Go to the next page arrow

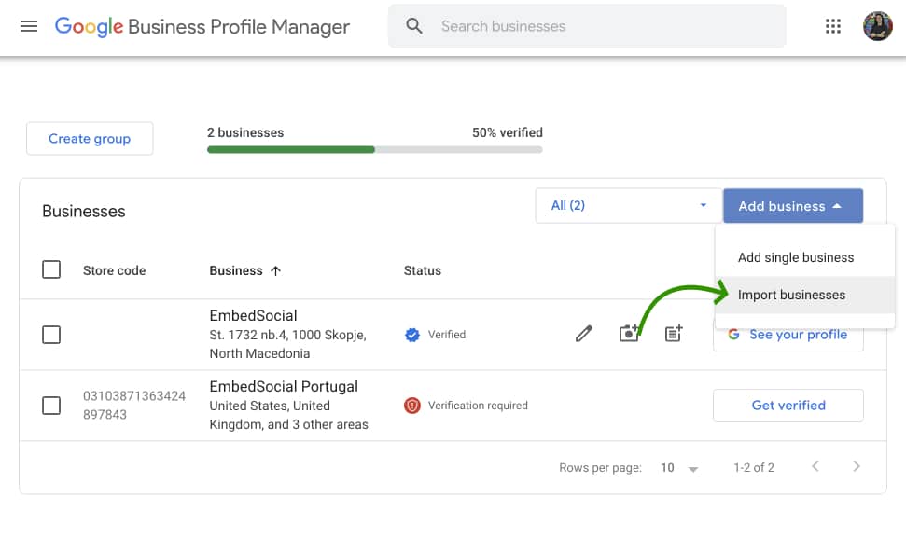tap(857, 467)
